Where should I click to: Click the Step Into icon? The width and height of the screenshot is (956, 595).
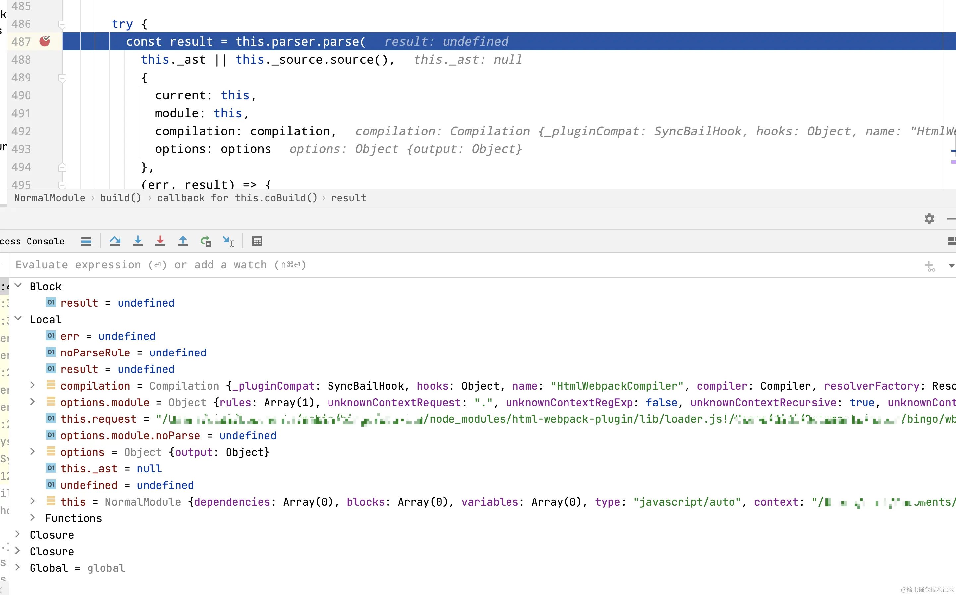138,241
